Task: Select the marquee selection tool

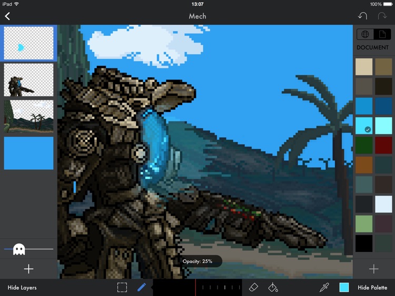Action: click(122, 287)
